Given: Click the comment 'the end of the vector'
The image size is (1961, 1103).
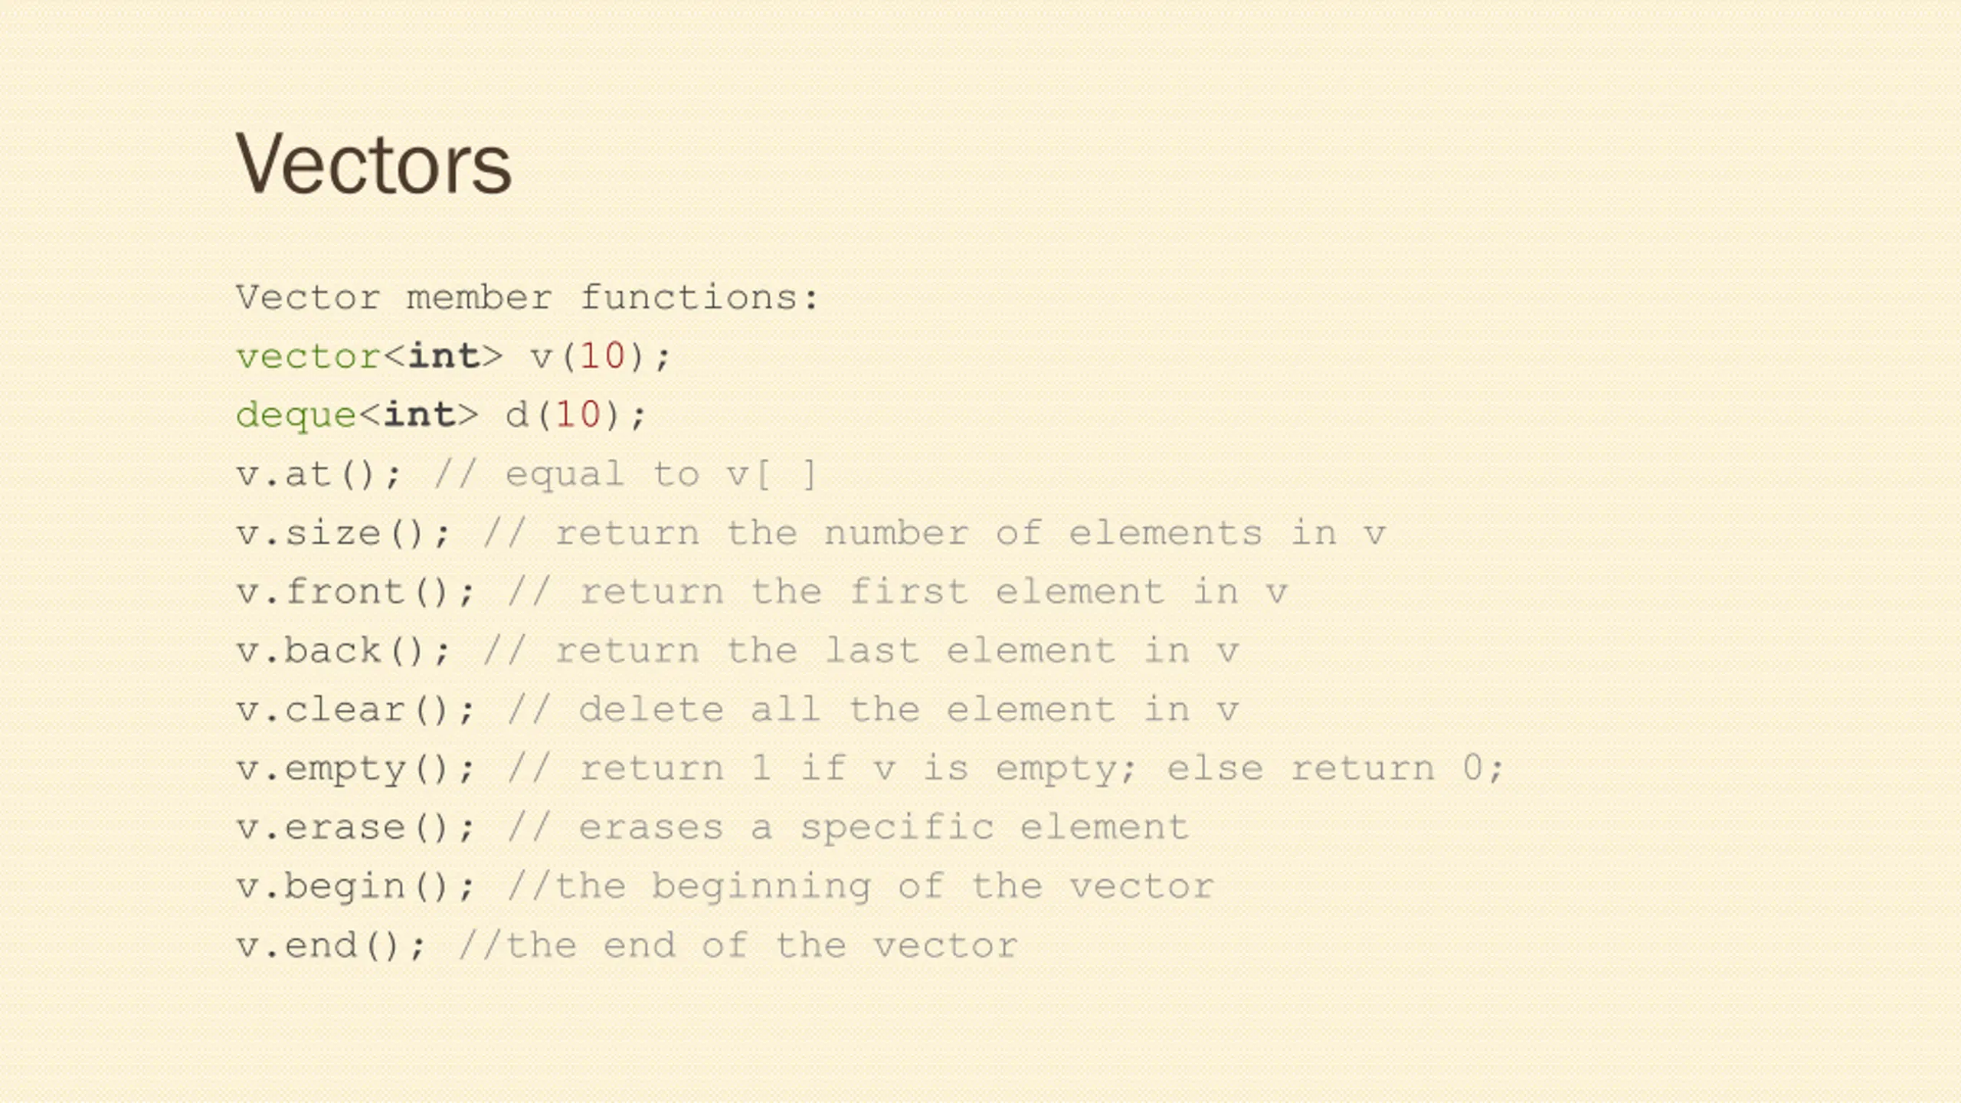Looking at the screenshot, I should (762, 945).
